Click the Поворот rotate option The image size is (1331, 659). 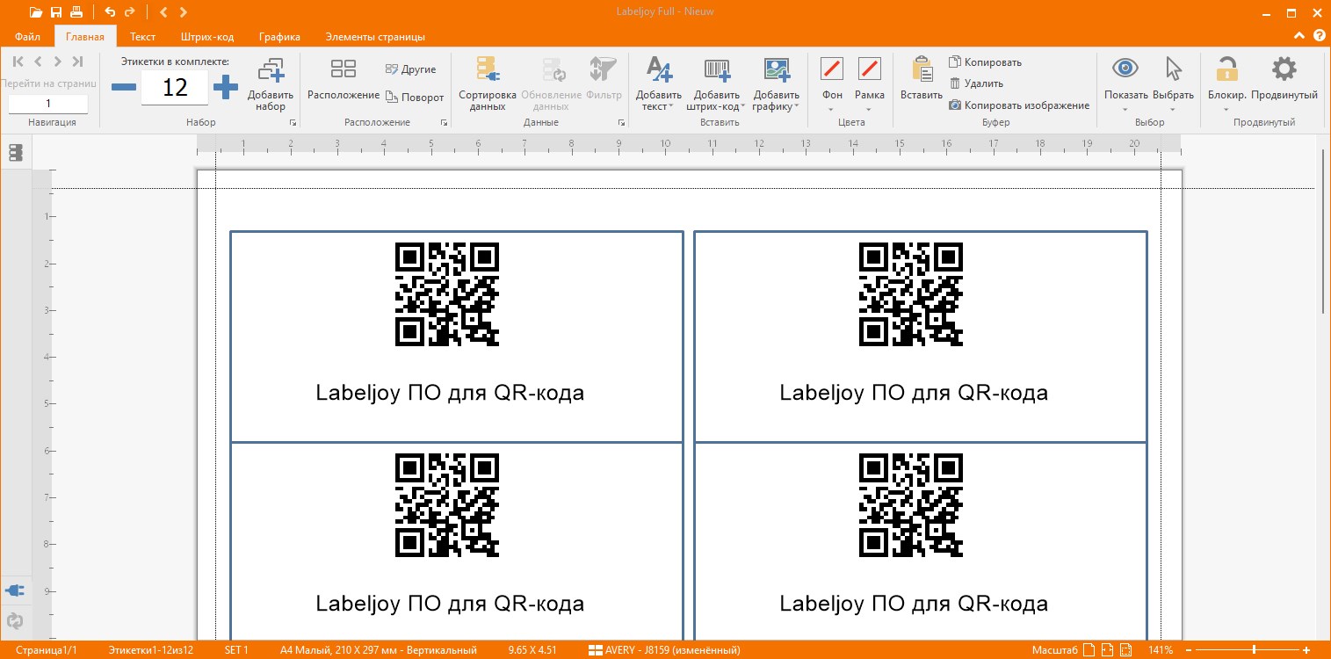click(x=415, y=97)
